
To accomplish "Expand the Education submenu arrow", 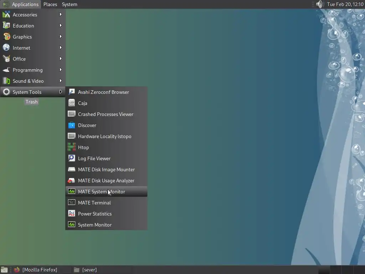I will pos(61,25).
